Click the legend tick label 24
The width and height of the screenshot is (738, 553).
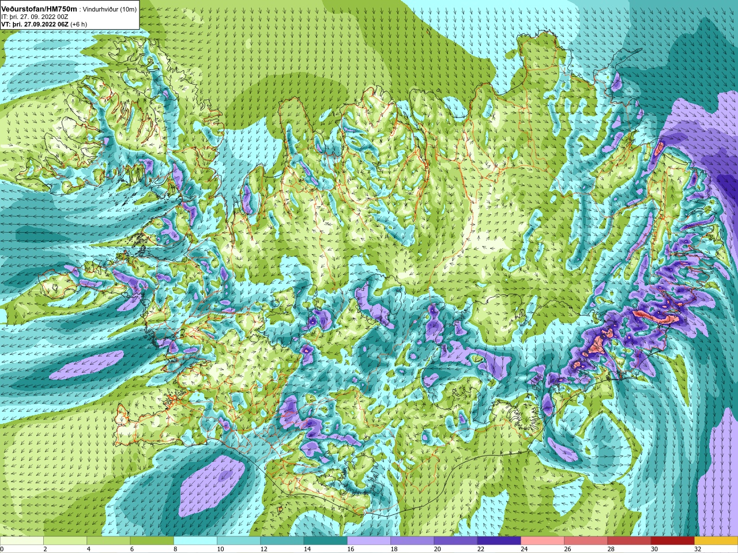click(x=524, y=550)
